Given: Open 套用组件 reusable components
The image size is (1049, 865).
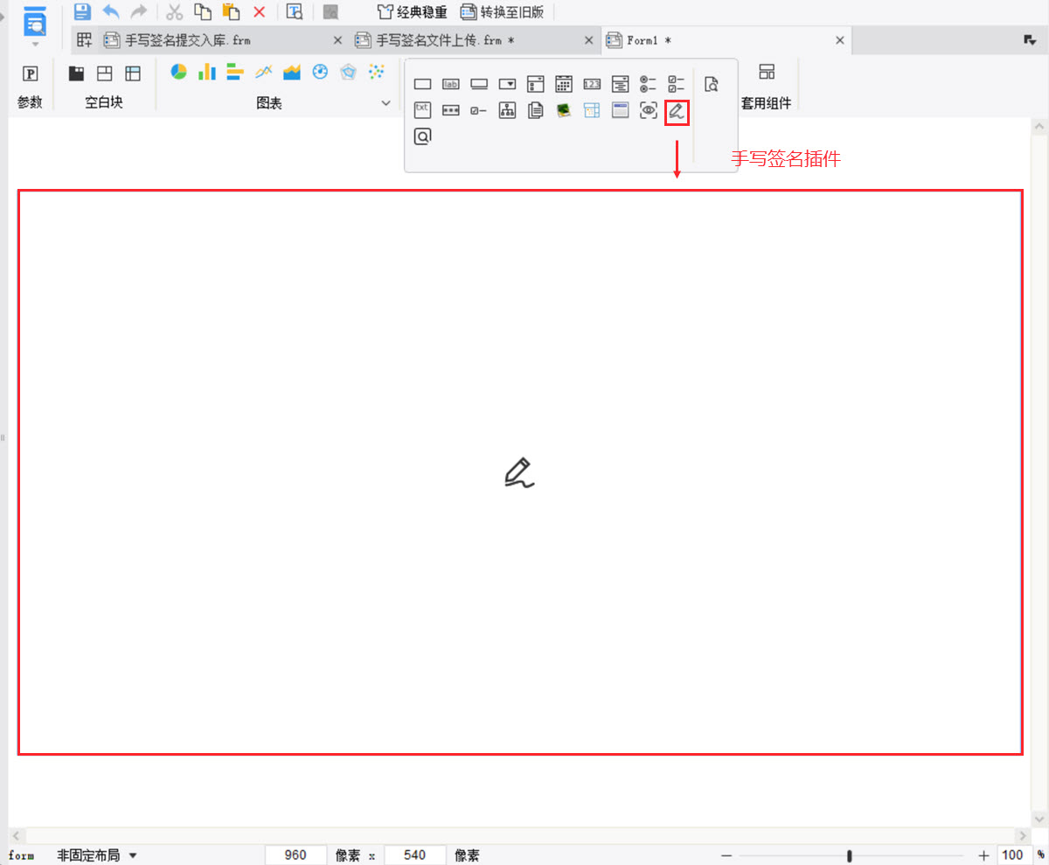Looking at the screenshot, I should (x=766, y=85).
